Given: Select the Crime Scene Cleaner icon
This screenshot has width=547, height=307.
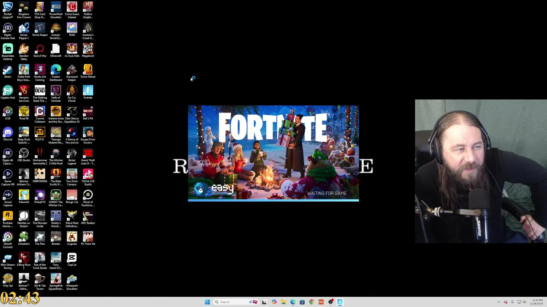Looking at the screenshot, I should click(72, 10).
